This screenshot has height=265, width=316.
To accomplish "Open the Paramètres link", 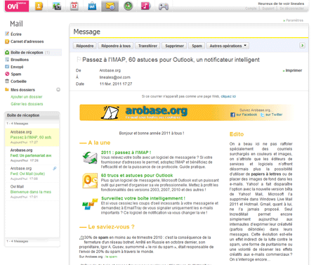I will click(x=294, y=20).
